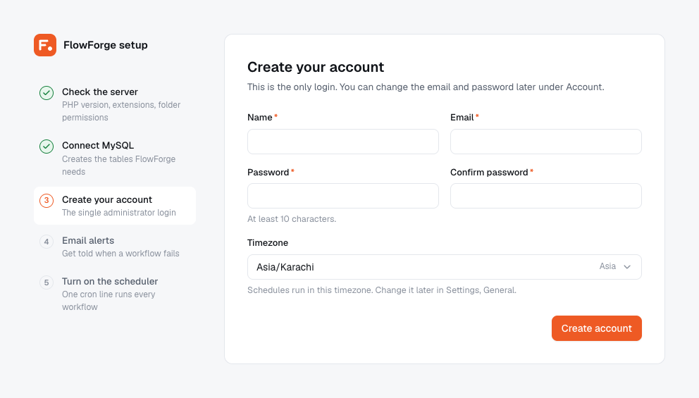This screenshot has height=398, width=699.
Task: Click the Create your account heading
Action: point(316,67)
